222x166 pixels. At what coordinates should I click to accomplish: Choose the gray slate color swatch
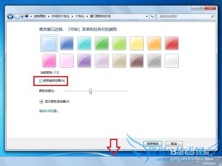[x=154, y=61]
